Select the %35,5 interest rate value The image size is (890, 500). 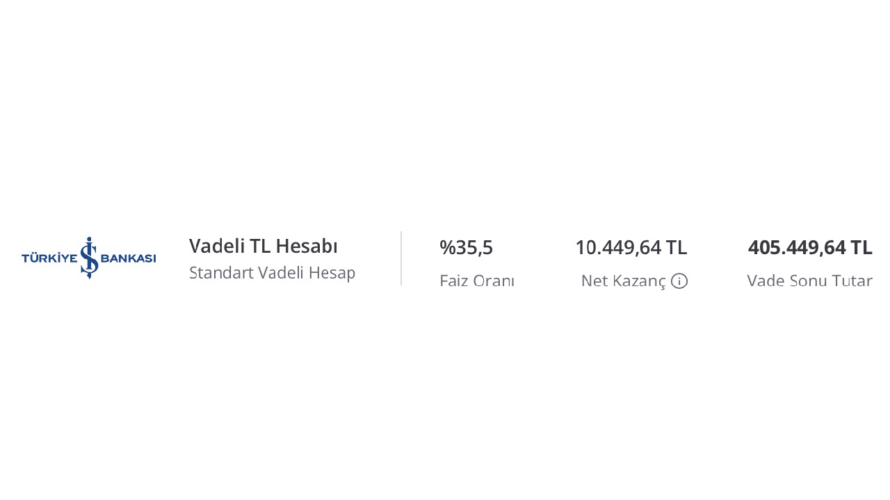pyautogui.click(x=466, y=247)
